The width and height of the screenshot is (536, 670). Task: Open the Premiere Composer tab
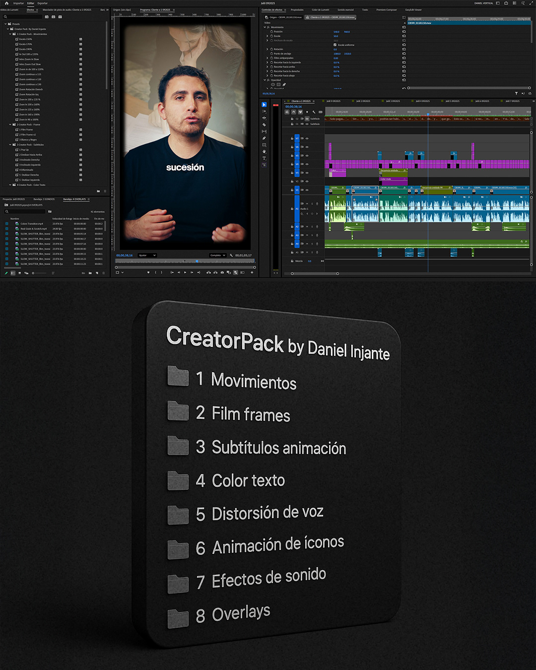pos(387,10)
